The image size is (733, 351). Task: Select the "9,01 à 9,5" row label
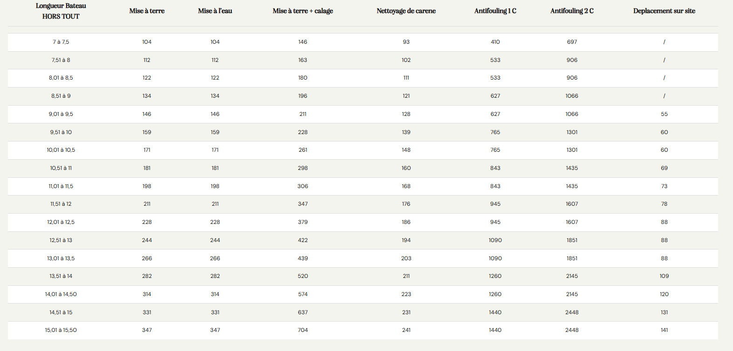coord(61,114)
